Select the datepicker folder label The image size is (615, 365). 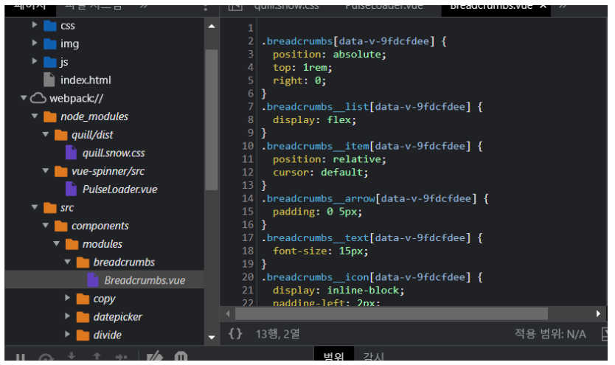[118, 317]
